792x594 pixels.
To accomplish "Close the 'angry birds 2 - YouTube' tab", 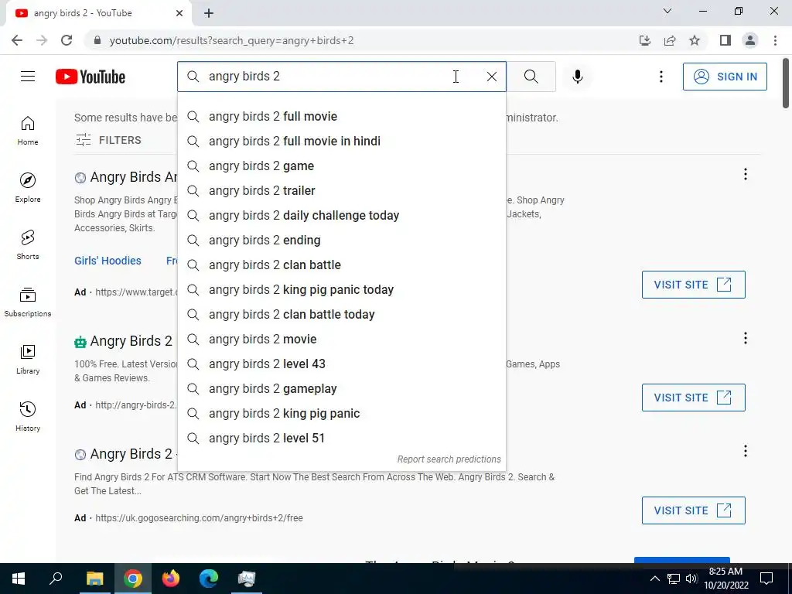I will 179,13.
